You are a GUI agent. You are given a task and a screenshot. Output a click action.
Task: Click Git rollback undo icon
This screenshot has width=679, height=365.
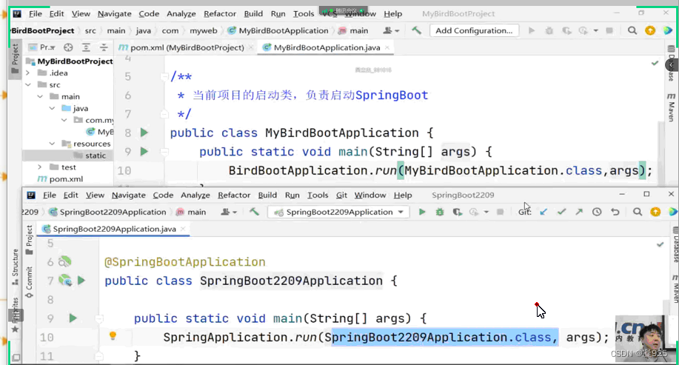coord(615,212)
